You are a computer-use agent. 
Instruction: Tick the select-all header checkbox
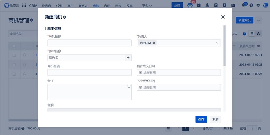click(14, 46)
